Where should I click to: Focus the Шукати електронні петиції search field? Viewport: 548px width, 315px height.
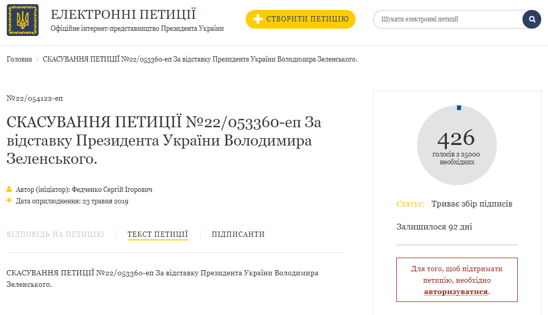(x=448, y=19)
